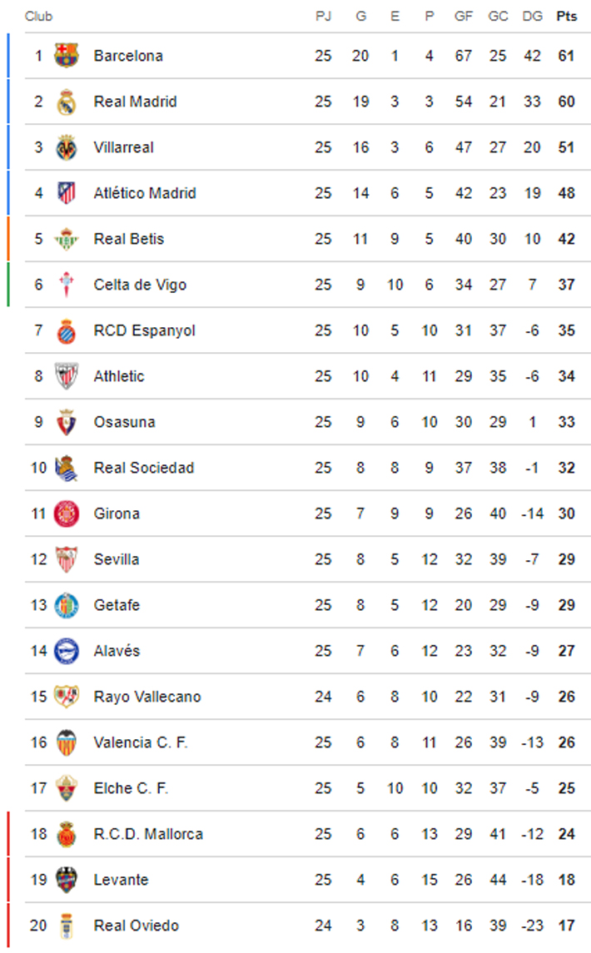This screenshot has width=591, height=953.
Task: Click the Pts column header
Action: tap(566, 17)
